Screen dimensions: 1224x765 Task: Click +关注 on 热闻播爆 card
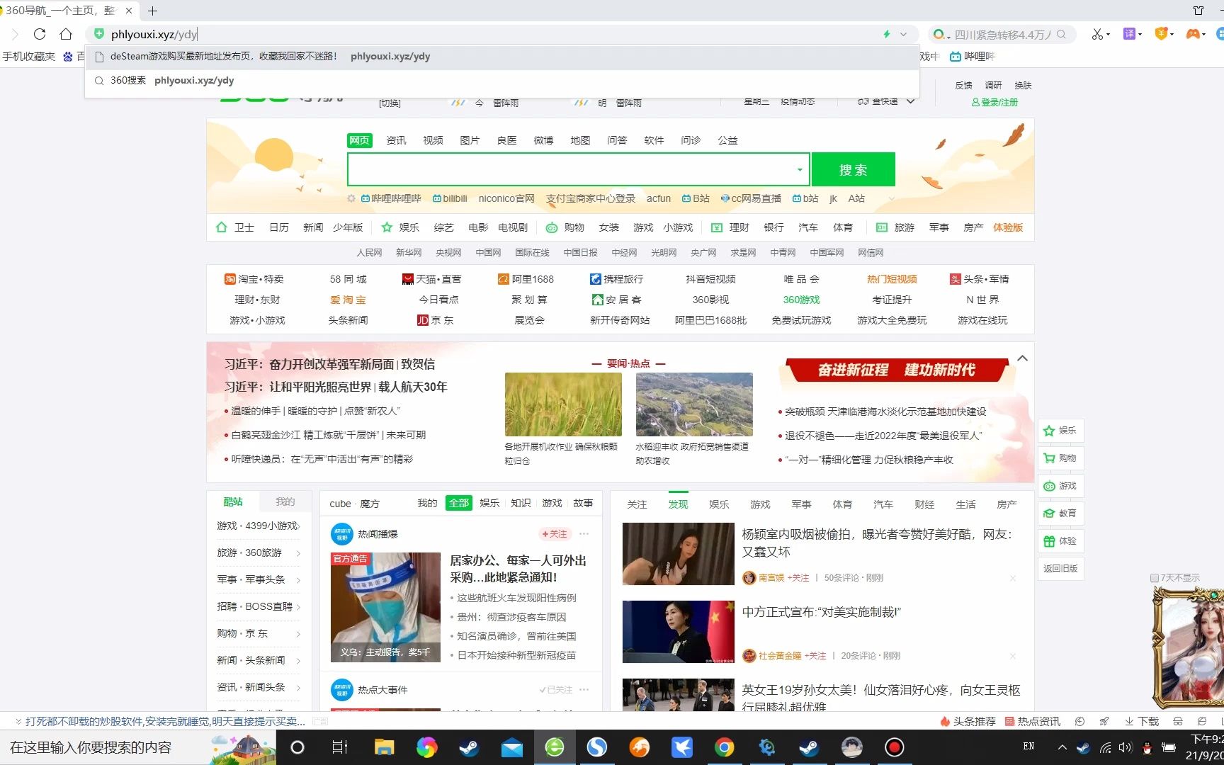click(554, 534)
